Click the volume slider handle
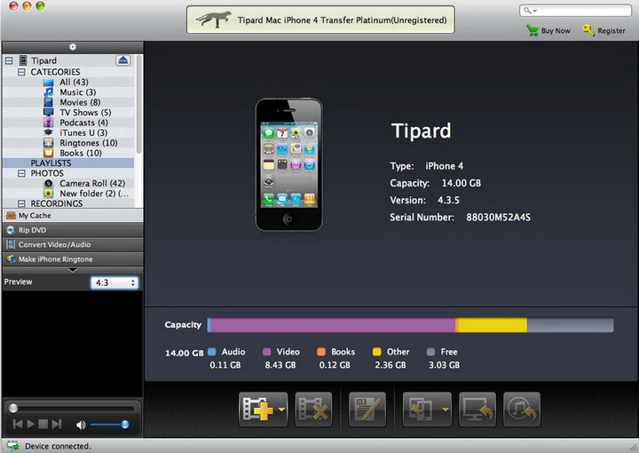The width and height of the screenshot is (639, 453). (125, 425)
